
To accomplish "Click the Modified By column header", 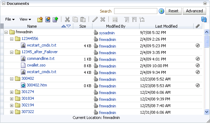I will (x=115, y=26).
